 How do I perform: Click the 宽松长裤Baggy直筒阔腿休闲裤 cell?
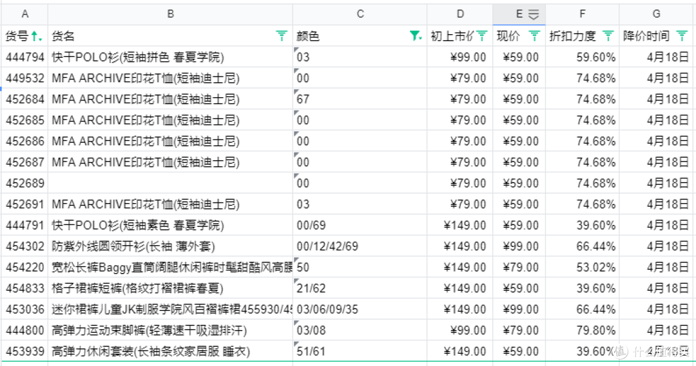170,268
